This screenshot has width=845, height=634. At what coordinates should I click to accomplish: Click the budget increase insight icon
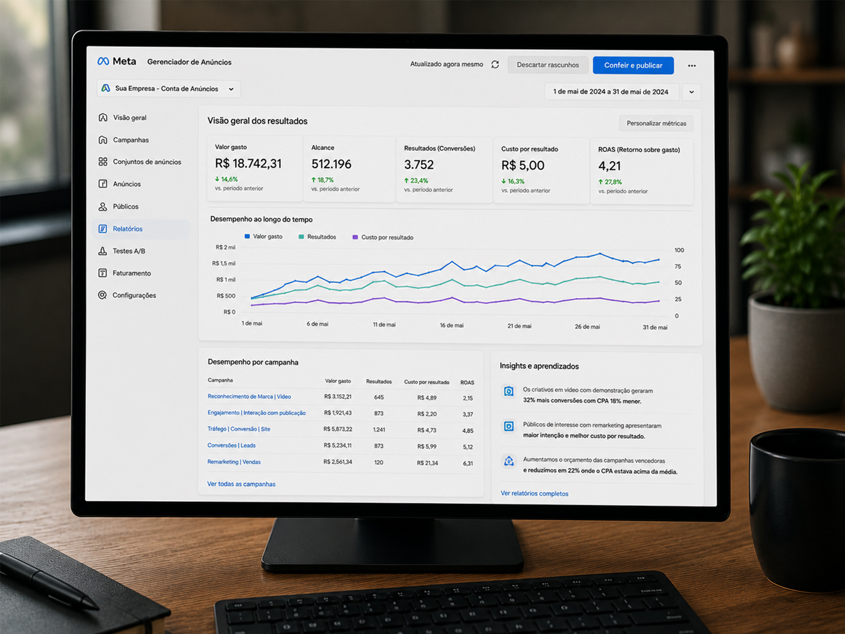[x=508, y=461]
